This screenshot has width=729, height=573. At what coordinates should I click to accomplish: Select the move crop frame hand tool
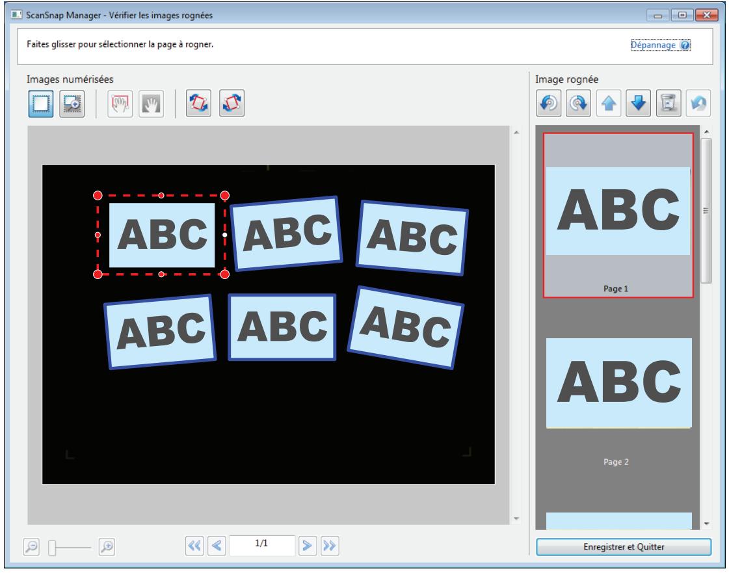point(120,103)
